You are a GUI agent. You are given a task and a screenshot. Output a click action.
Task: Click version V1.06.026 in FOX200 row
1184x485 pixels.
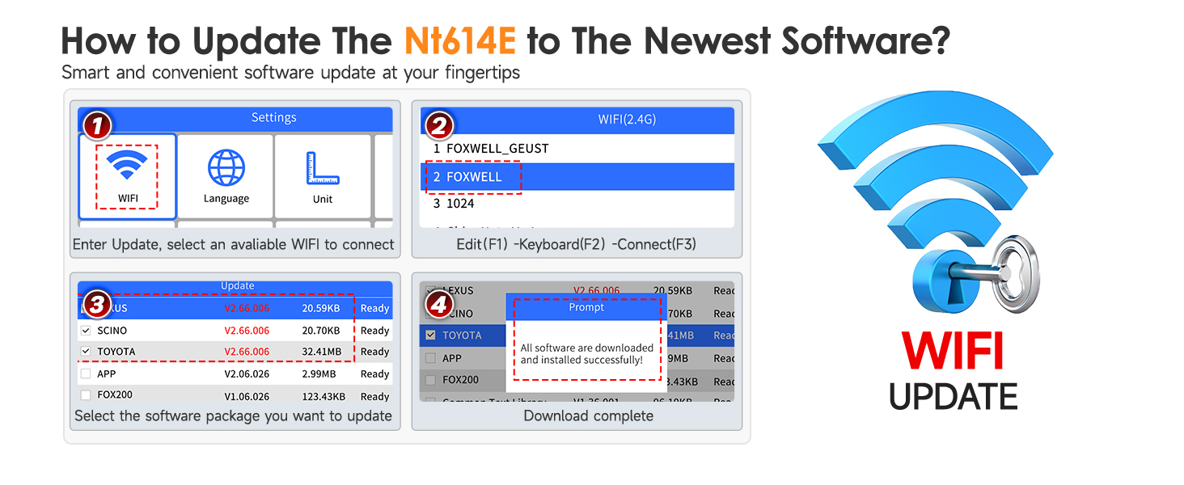point(247,397)
